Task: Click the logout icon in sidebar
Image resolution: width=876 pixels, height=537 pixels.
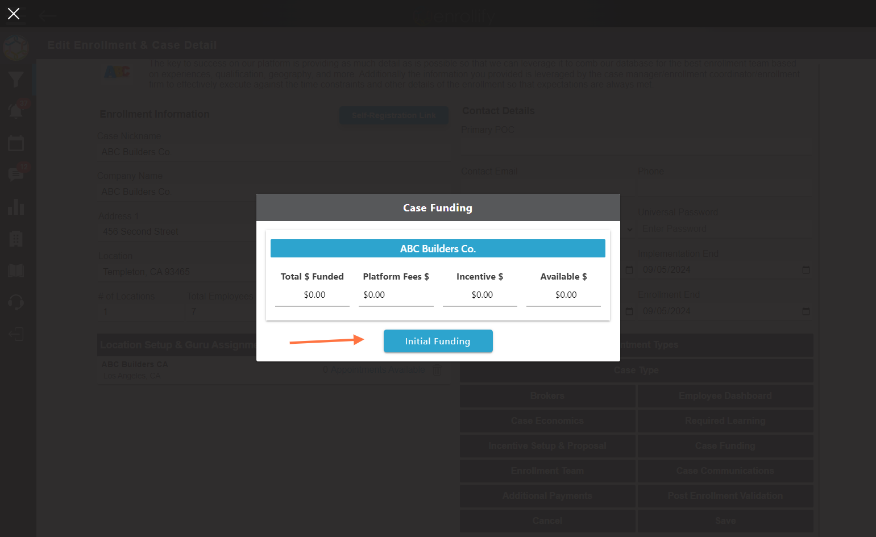Action: tap(16, 334)
